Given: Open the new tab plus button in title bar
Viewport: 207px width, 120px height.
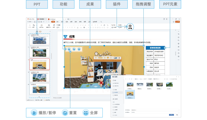Looking at the screenshot, I should (x=68, y=19).
